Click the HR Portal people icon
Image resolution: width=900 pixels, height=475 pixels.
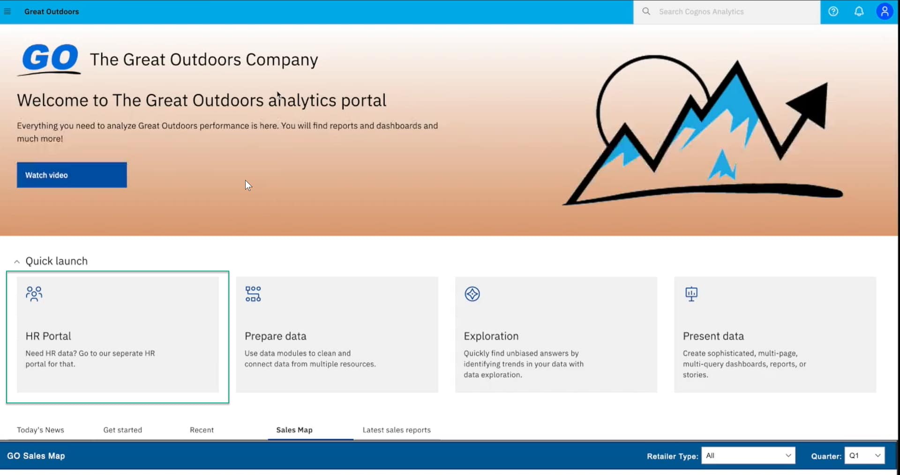click(x=34, y=294)
